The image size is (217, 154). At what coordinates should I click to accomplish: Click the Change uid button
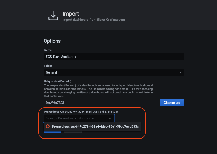[x=172, y=103]
